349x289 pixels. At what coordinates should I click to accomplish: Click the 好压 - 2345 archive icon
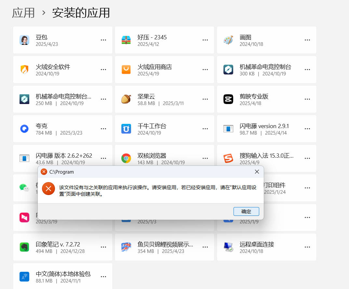[x=126, y=40]
